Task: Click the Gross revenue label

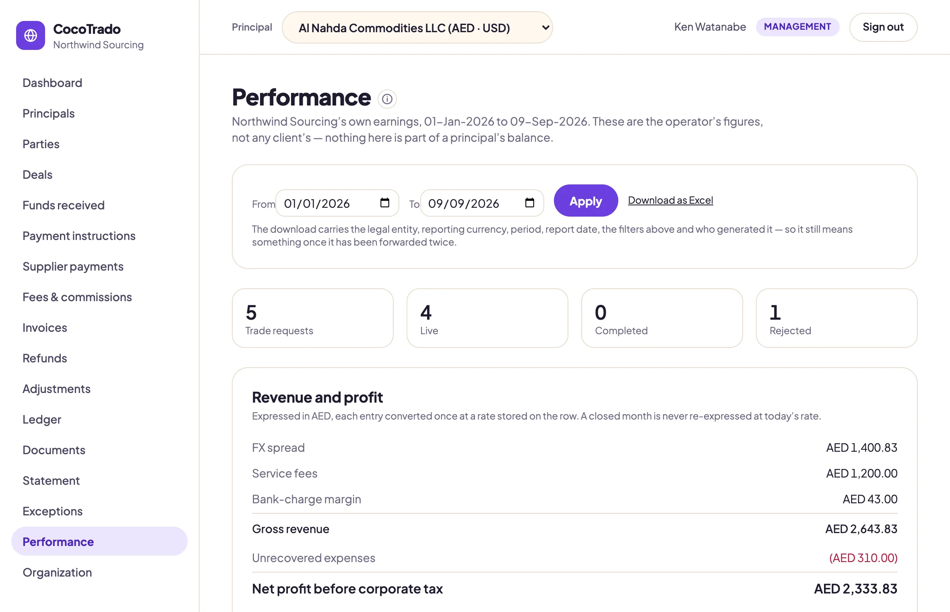Action: point(291,529)
